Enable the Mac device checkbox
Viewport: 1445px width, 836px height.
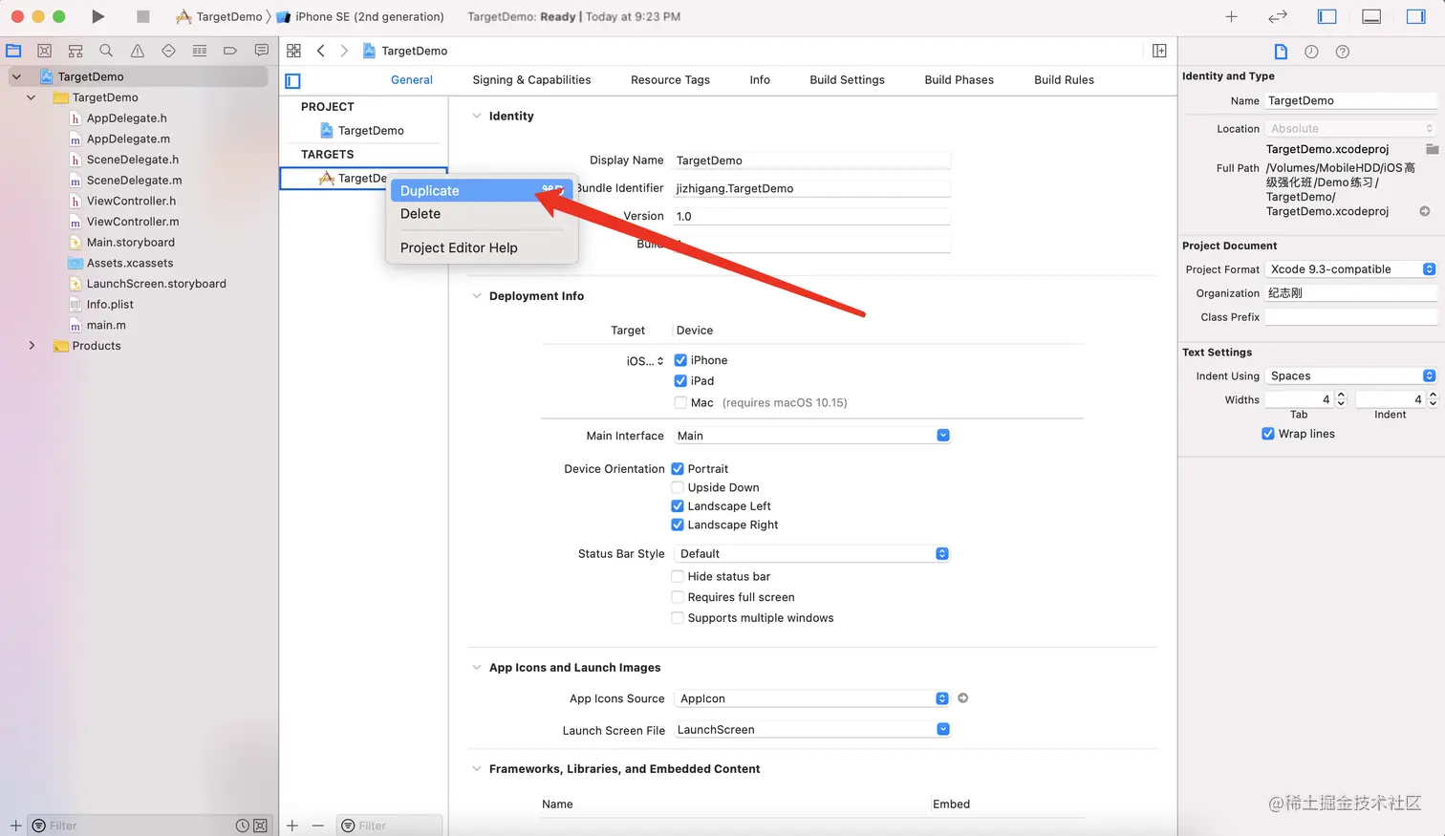pyautogui.click(x=680, y=402)
